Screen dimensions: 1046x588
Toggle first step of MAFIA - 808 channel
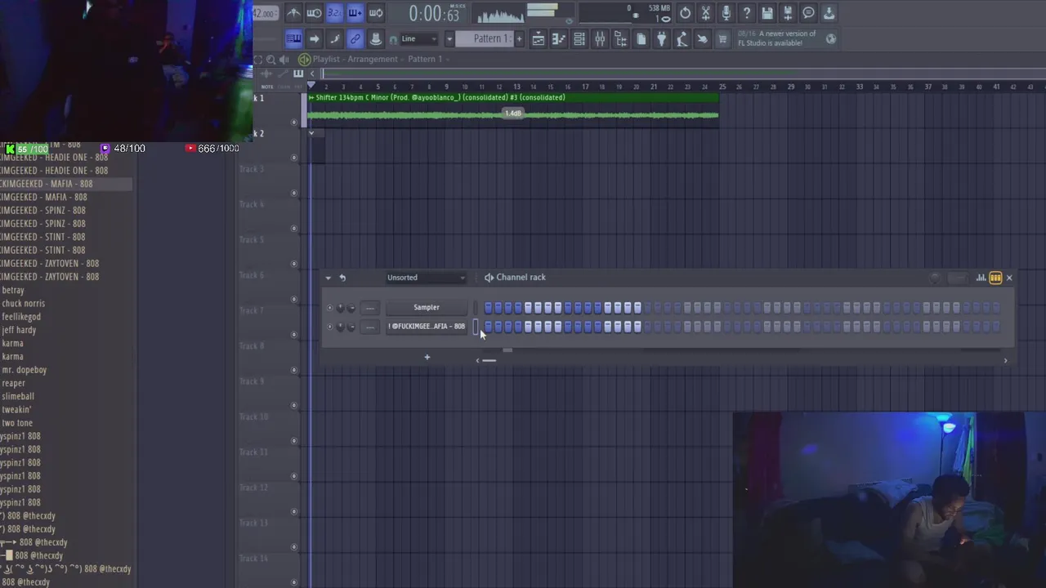click(x=489, y=327)
